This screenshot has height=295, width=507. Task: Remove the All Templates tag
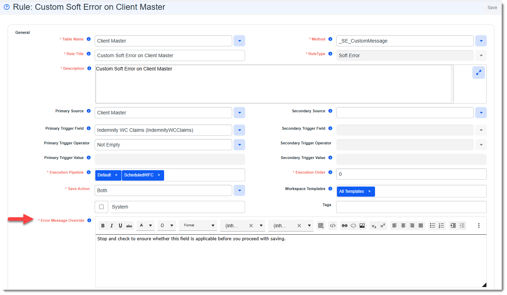[x=369, y=191]
